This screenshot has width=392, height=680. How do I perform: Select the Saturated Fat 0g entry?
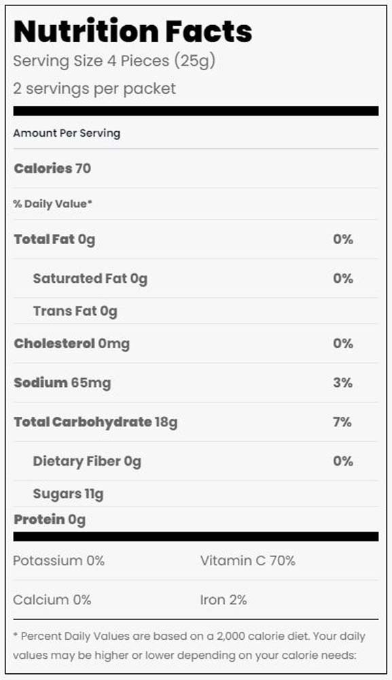90,278
